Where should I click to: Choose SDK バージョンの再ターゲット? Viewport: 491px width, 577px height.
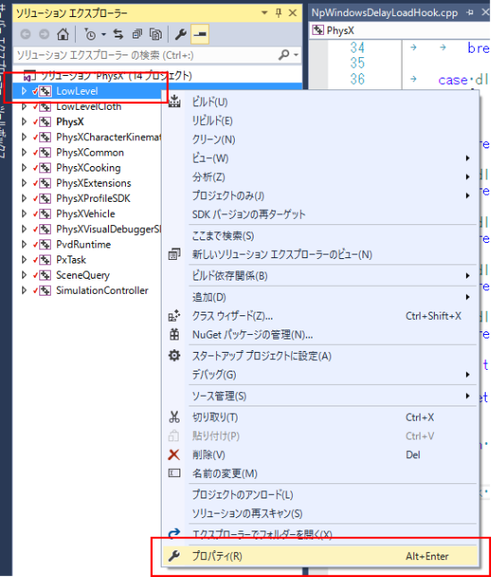pyautogui.click(x=320, y=214)
